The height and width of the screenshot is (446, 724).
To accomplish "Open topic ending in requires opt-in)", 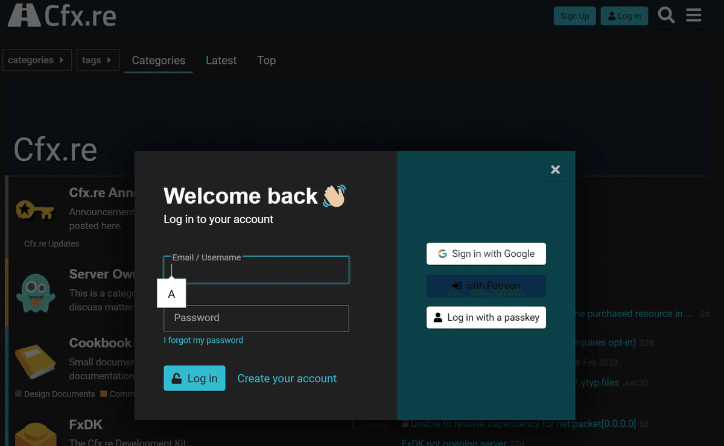I will (x=606, y=342).
